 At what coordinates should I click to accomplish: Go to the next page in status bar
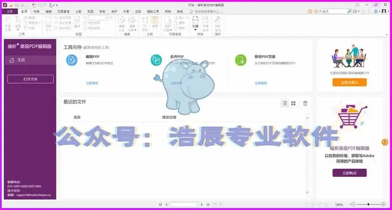(202, 204)
